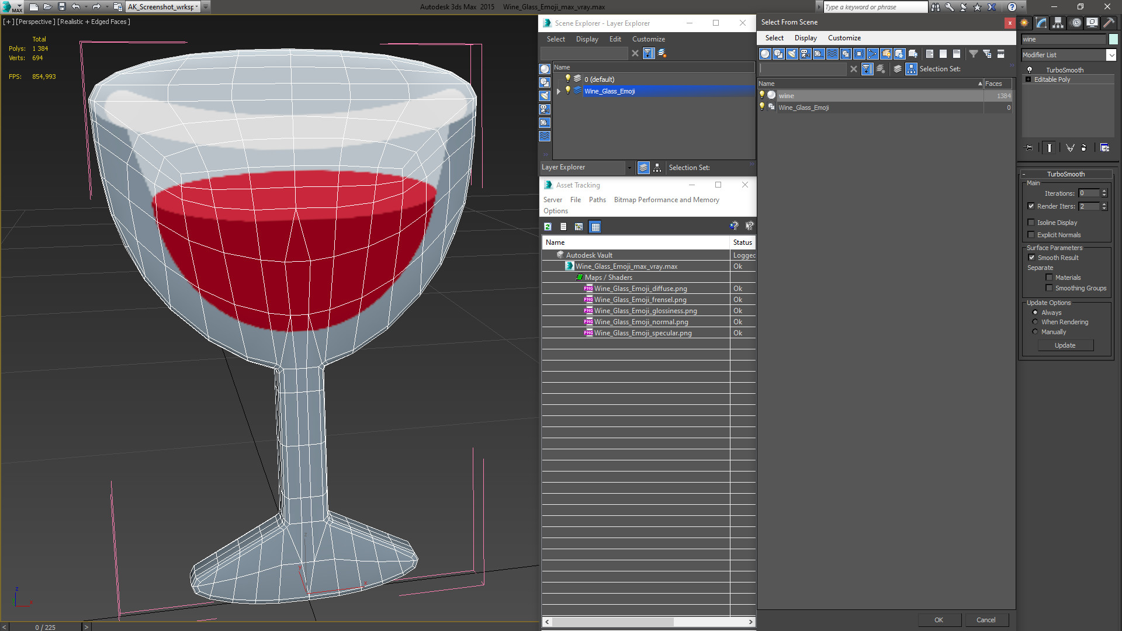Open the Display command panel tab
Screen dimensions: 1122x631
pyautogui.click(x=1092, y=23)
